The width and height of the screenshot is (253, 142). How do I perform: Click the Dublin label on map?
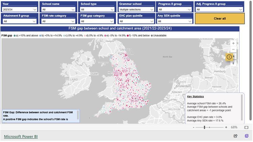click(x=94, y=74)
